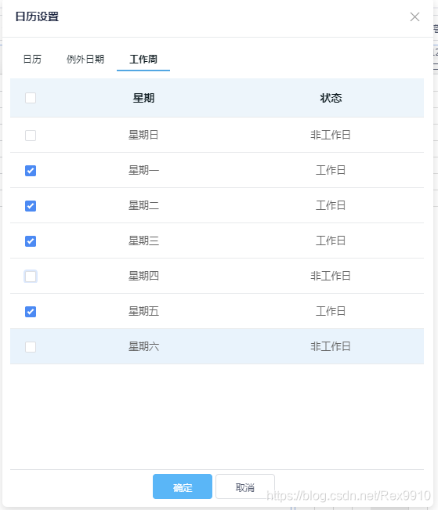
Task: Click the 状态 column header
Action: point(331,98)
